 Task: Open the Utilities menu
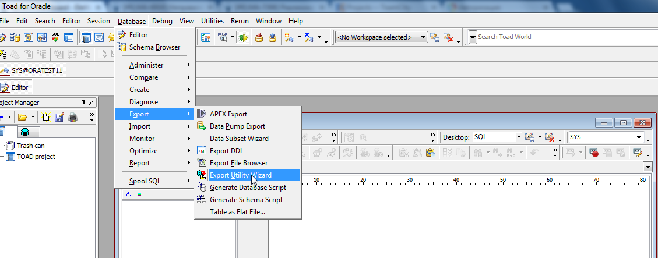(212, 21)
